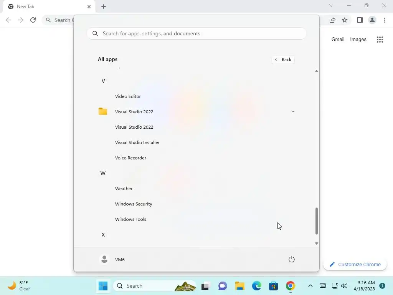The width and height of the screenshot is (393, 295).
Task: Open File Explorer from the taskbar
Action: pyautogui.click(x=239, y=286)
